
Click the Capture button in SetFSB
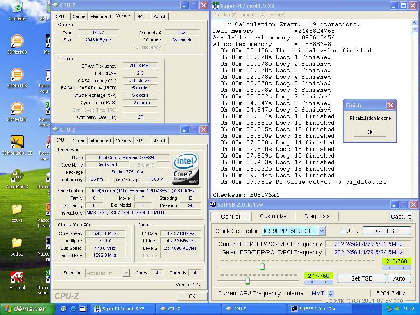point(401,217)
